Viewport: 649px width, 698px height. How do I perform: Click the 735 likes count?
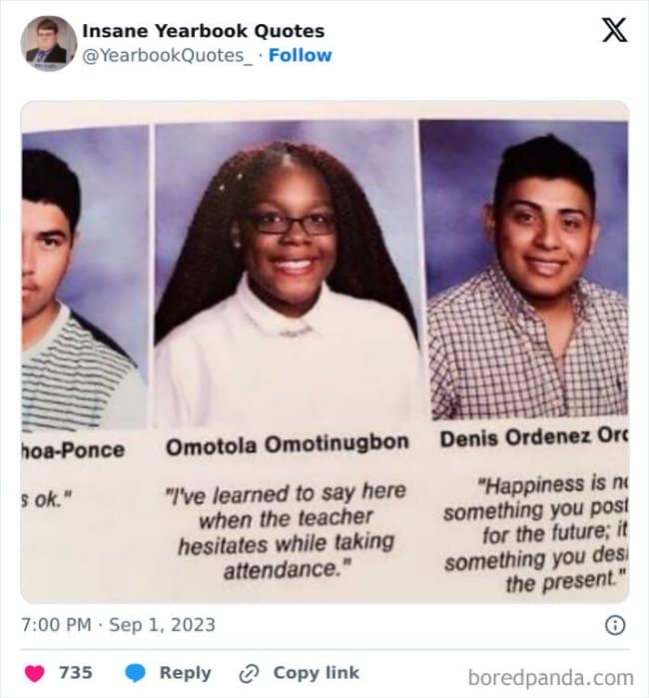point(76,673)
